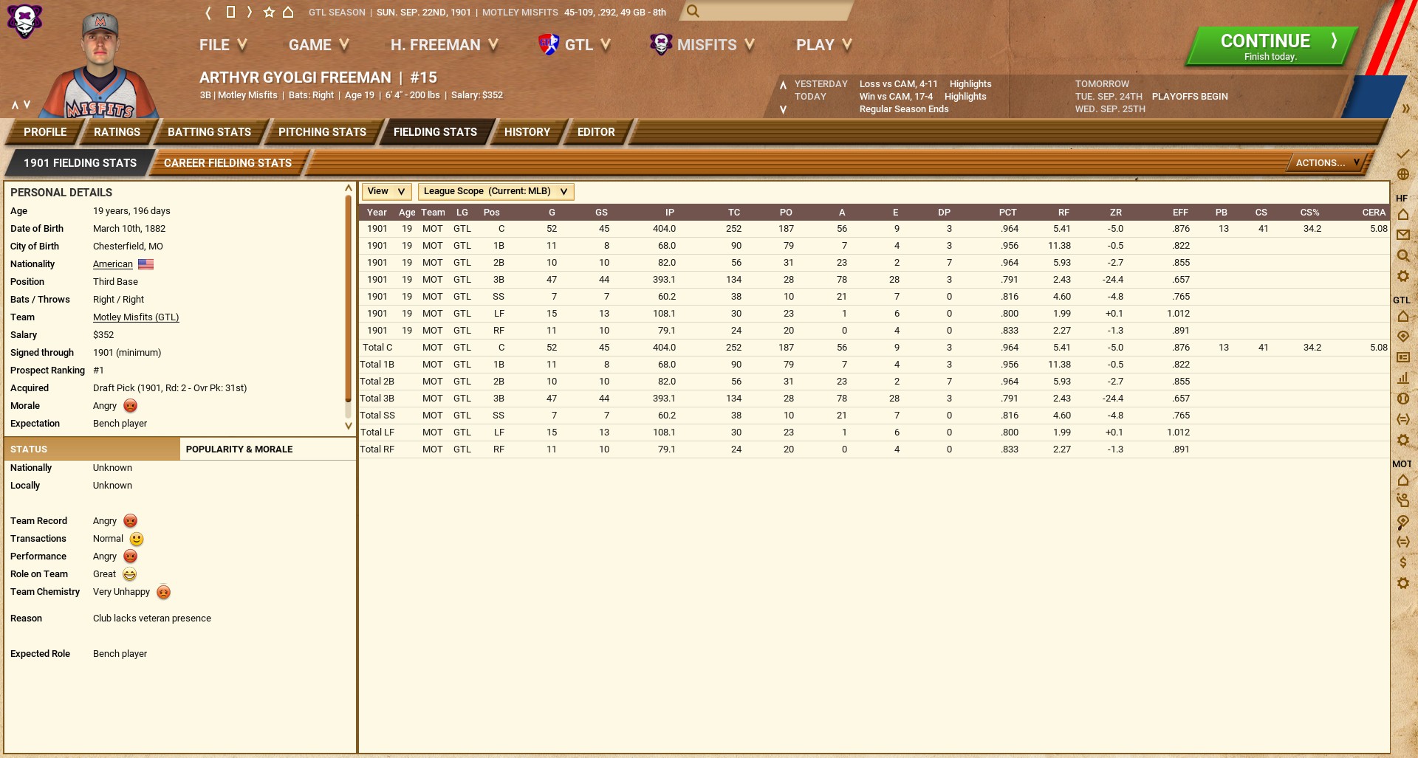Click the Misfits skull logo at top-left
1418x758 pixels.
click(24, 21)
